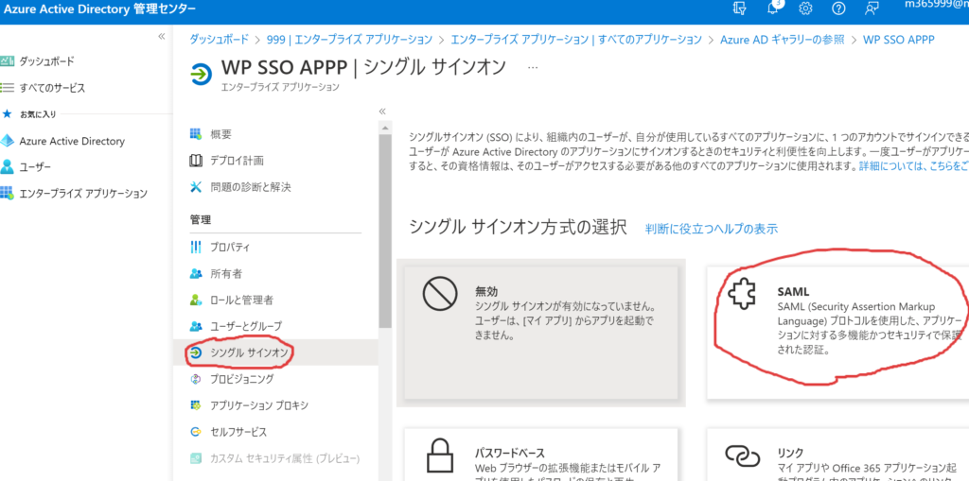Go to ダッシュボード breadcrumb link
Screen dimensions: 969x481
(x=219, y=39)
